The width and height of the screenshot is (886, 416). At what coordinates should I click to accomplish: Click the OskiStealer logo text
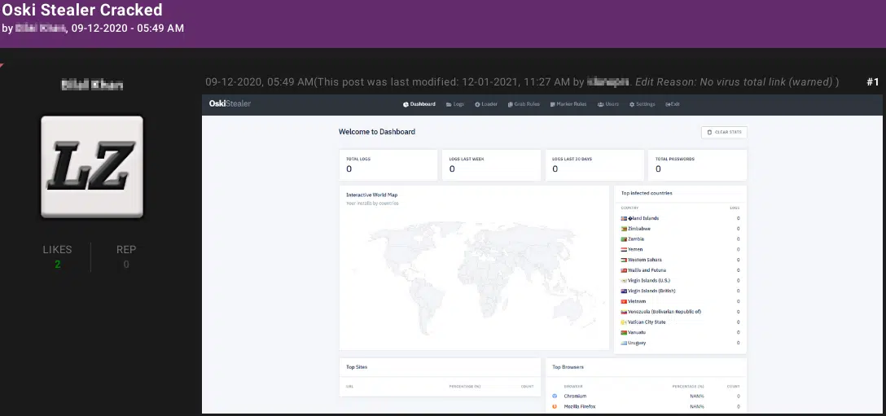tap(230, 104)
